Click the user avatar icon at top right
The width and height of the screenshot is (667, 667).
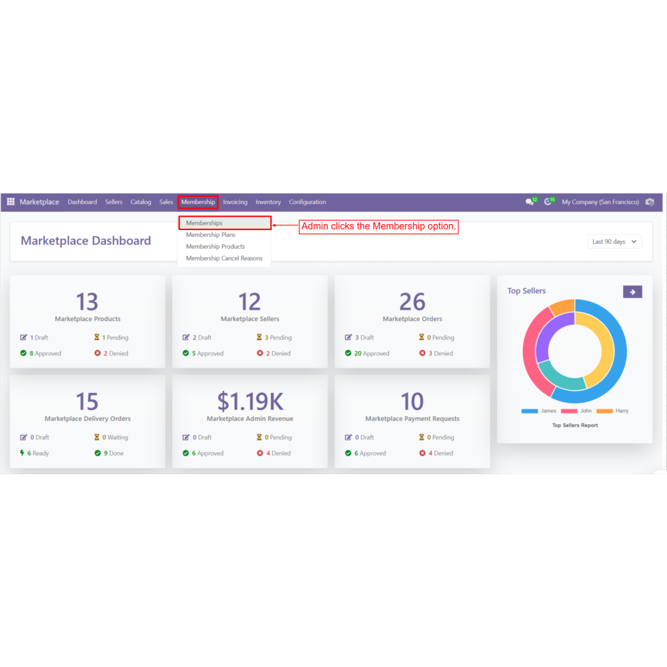(x=650, y=202)
